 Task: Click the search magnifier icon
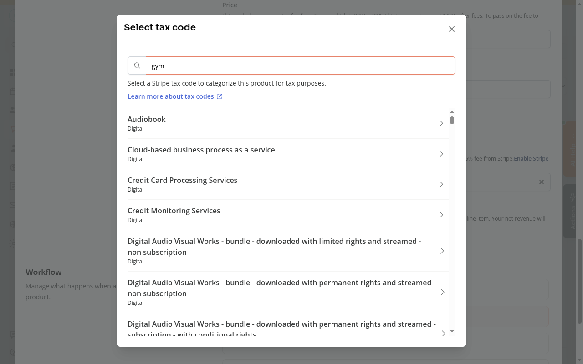(x=137, y=66)
